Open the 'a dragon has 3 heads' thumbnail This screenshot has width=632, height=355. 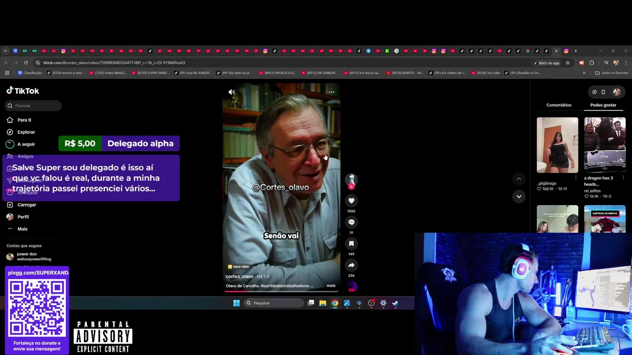click(x=604, y=145)
